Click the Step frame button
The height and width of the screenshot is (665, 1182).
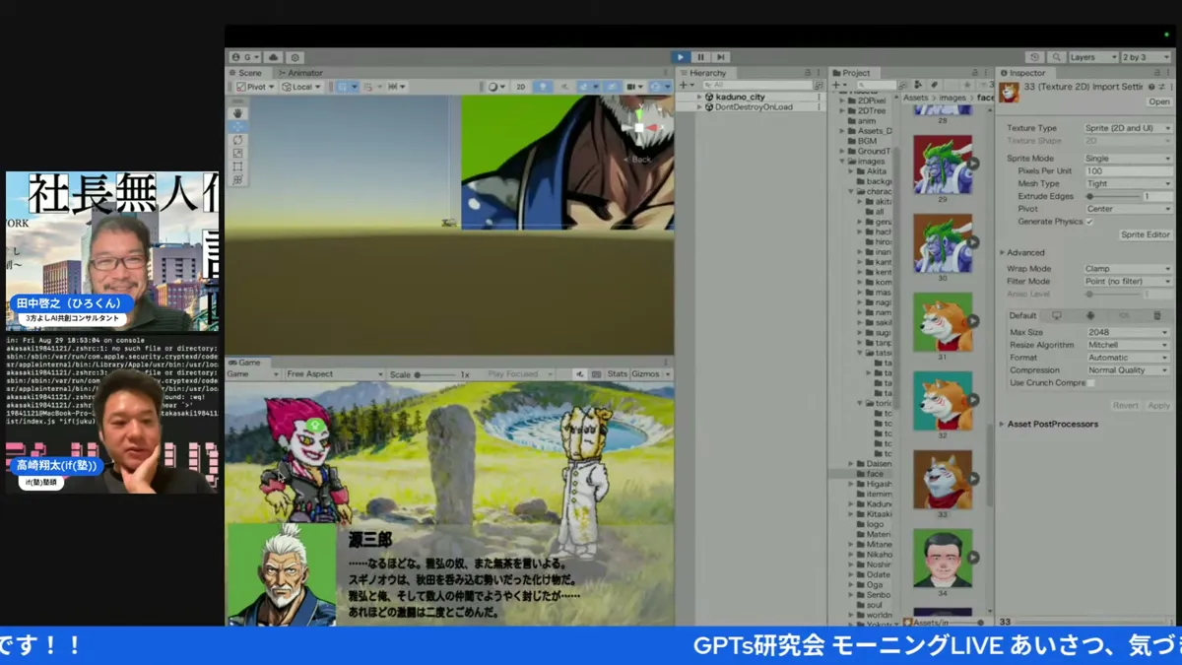pos(721,57)
